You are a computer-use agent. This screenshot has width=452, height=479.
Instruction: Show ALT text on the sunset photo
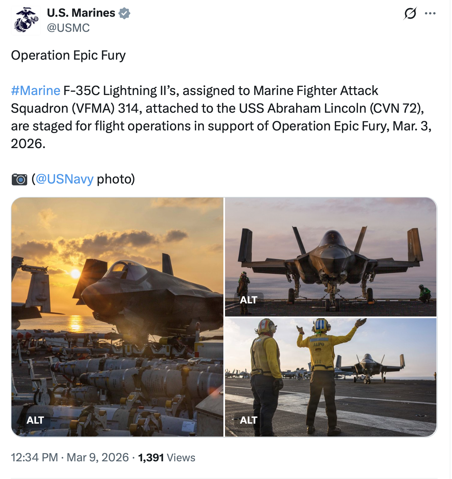[x=35, y=420]
